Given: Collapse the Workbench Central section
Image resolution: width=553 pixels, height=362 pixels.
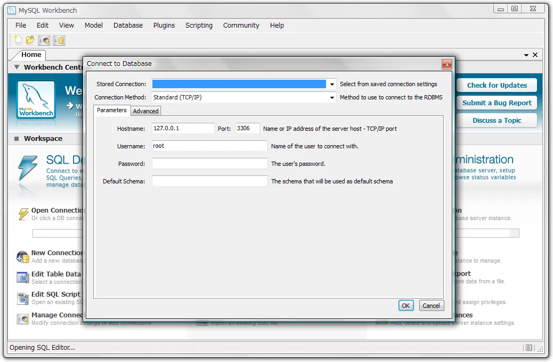Looking at the screenshot, I should click(17, 68).
